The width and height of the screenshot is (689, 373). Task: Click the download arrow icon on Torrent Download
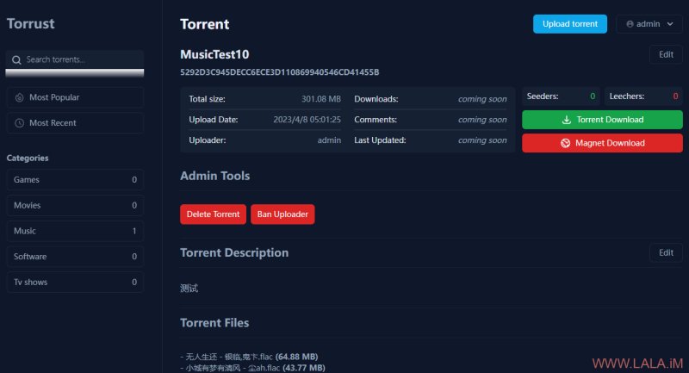[x=567, y=120]
